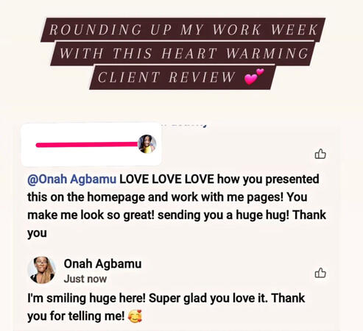Click the 'Client review' banner line
Screen dimensions: 363x331
[x=183, y=77]
